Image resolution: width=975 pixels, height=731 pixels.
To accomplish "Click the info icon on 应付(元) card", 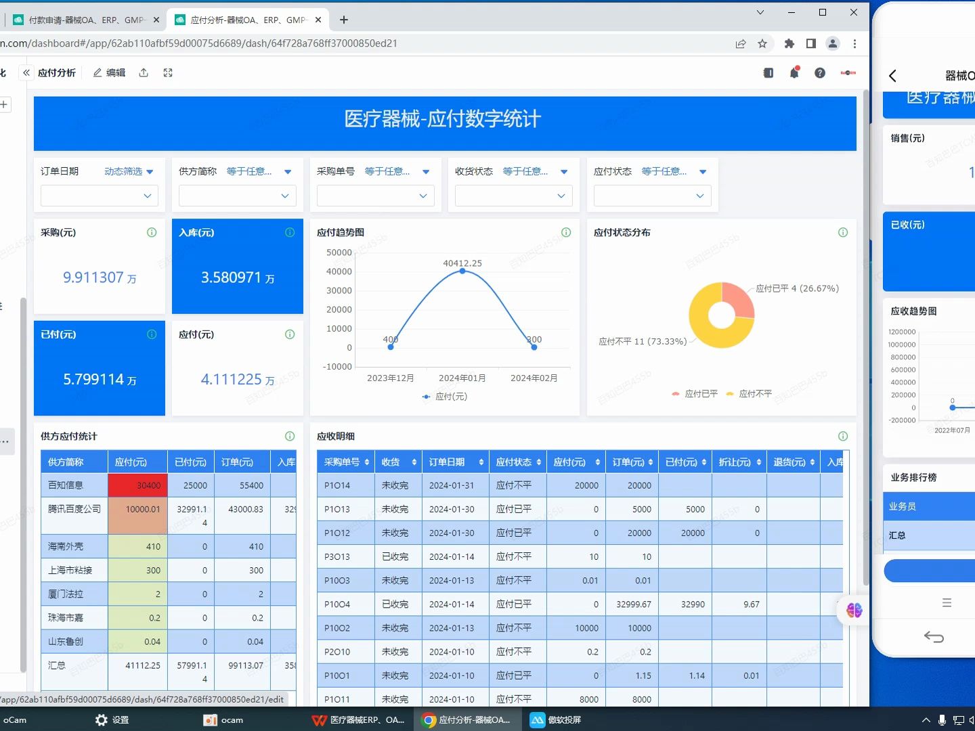I will (x=290, y=334).
